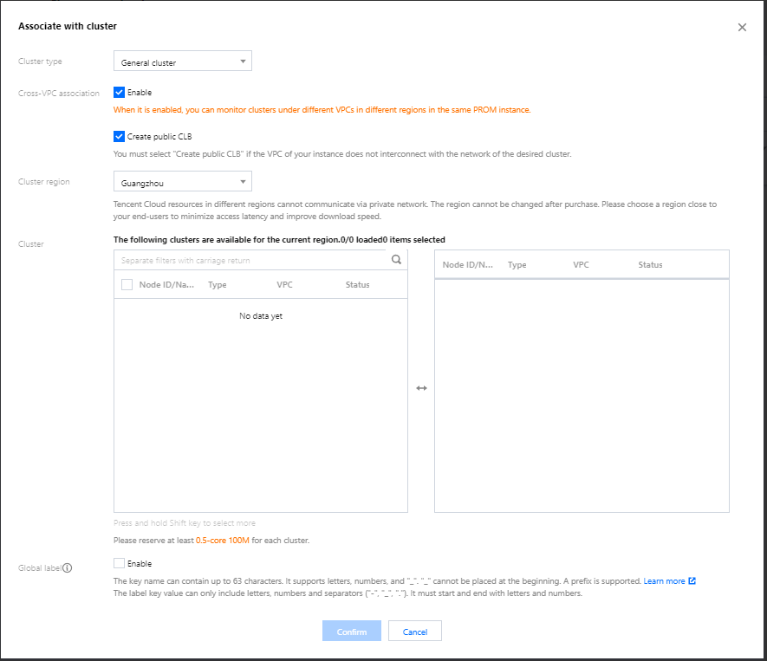Enable the Global label checkbox
Image resolution: width=767 pixels, height=661 pixels.
[x=120, y=564]
